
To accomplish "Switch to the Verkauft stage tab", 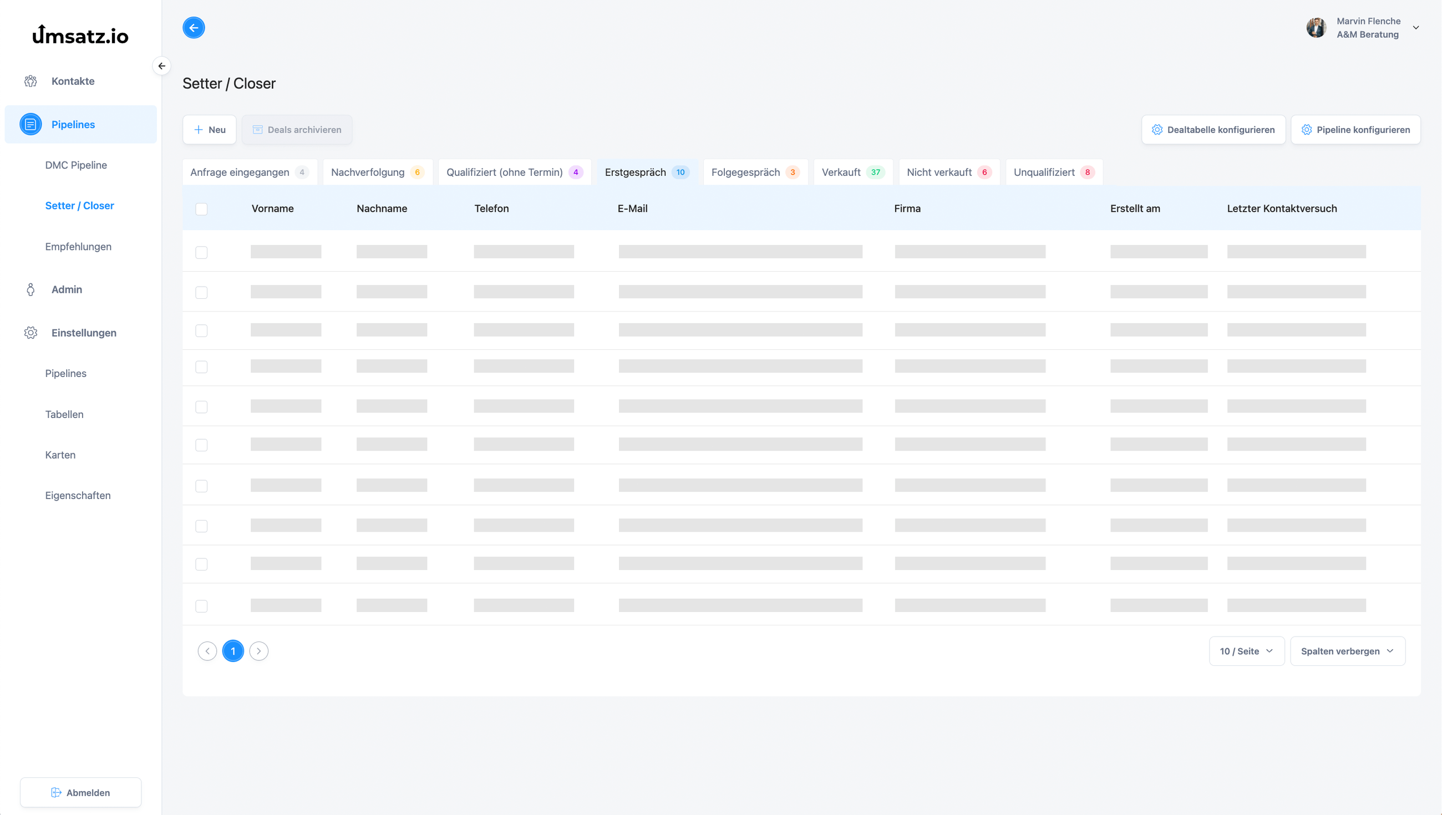I will tap(852, 172).
